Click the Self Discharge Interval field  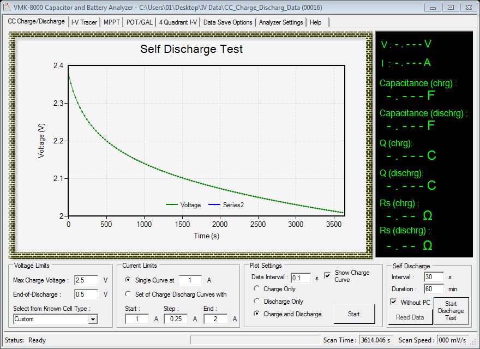434,277
